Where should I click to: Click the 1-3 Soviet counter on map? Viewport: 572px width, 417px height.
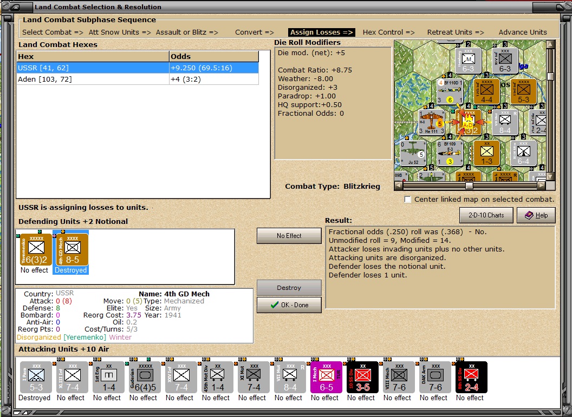(x=486, y=153)
